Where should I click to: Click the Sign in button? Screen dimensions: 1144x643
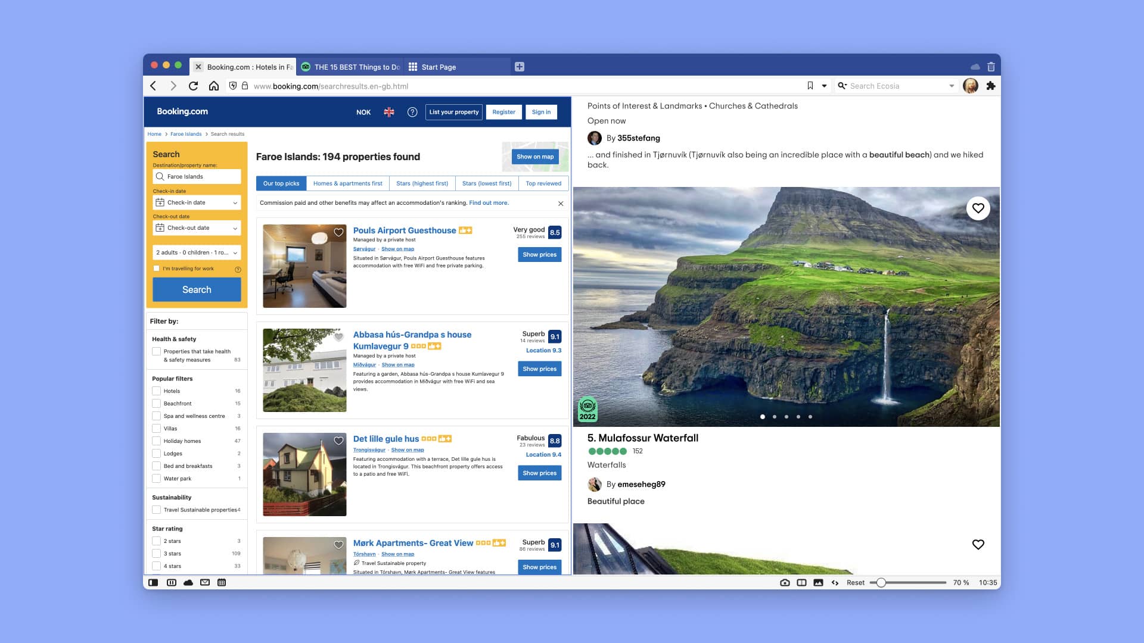click(541, 112)
